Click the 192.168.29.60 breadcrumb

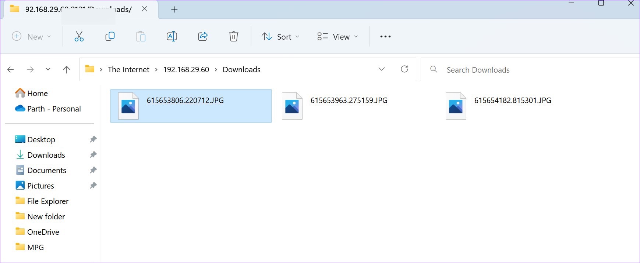pos(186,69)
